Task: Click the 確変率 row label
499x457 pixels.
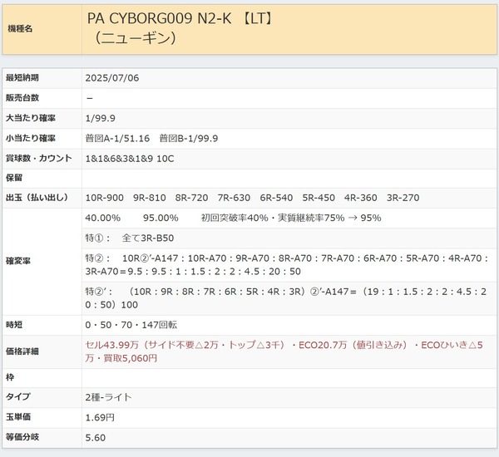Action: coord(18,261)
